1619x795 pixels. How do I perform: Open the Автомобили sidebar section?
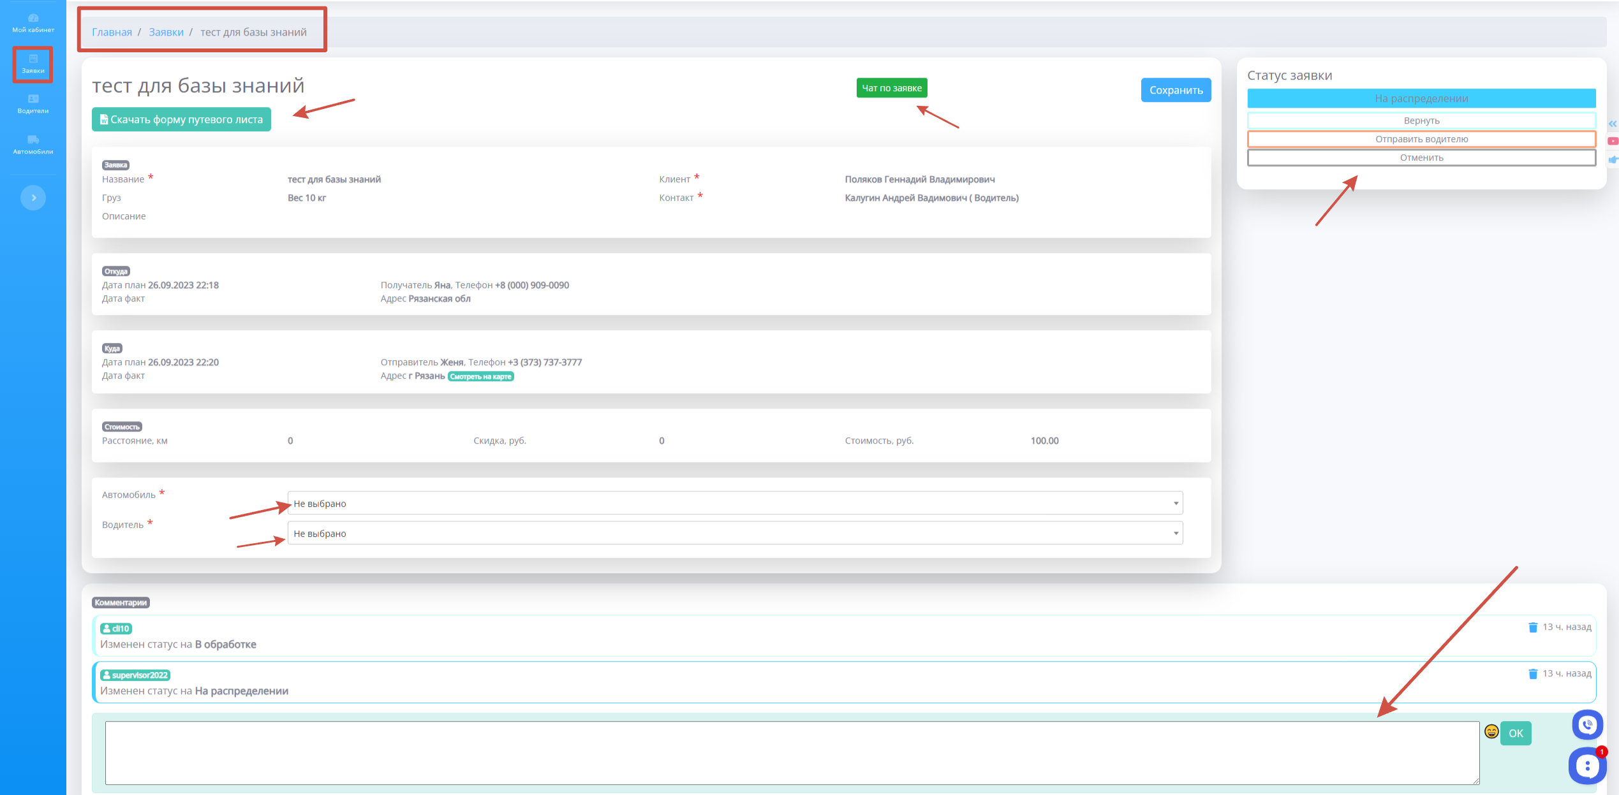(33, 144)
